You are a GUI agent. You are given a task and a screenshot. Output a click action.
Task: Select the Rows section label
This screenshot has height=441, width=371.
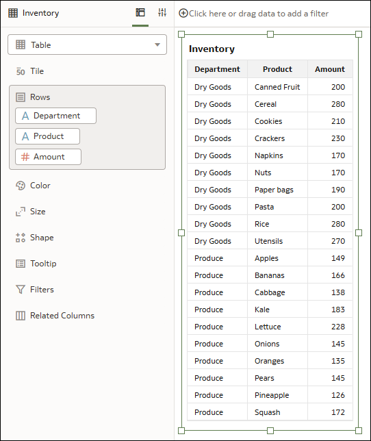coord(40,97)
